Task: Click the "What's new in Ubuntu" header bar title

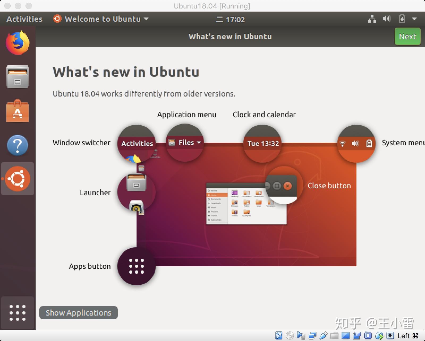Action: click(230, 37)
